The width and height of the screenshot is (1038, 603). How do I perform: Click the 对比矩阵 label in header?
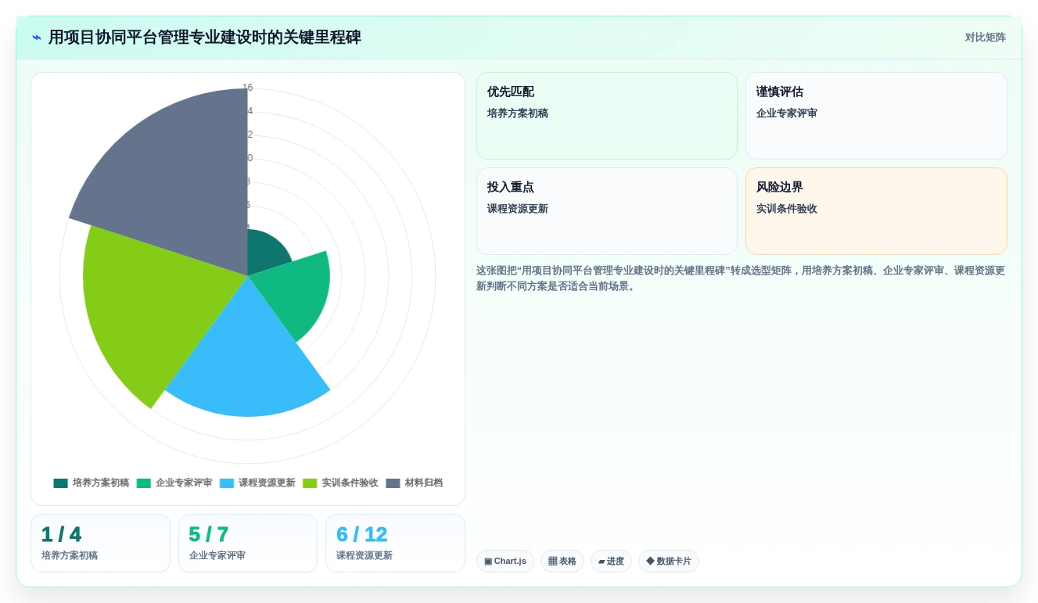[985, 38]
